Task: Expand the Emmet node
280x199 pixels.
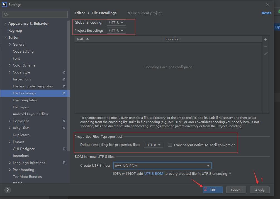Action: tap(10, 142)
